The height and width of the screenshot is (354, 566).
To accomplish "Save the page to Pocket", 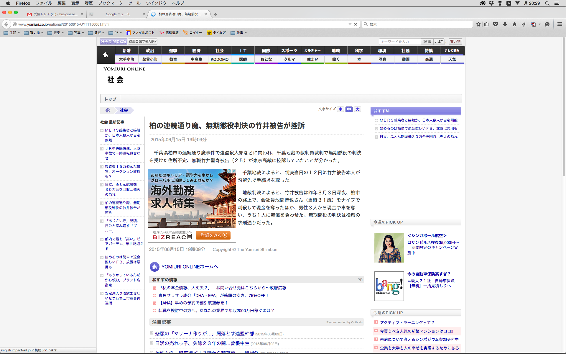I will pos(496,24).
